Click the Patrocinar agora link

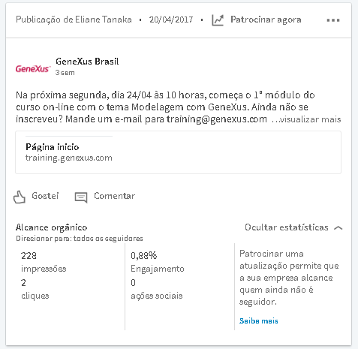[x=266, y=20]
